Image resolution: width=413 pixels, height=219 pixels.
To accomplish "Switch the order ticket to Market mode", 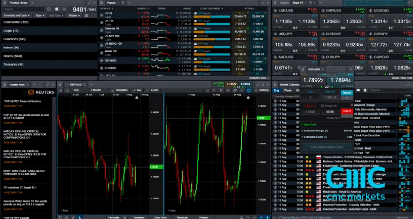I will [347, 93].
